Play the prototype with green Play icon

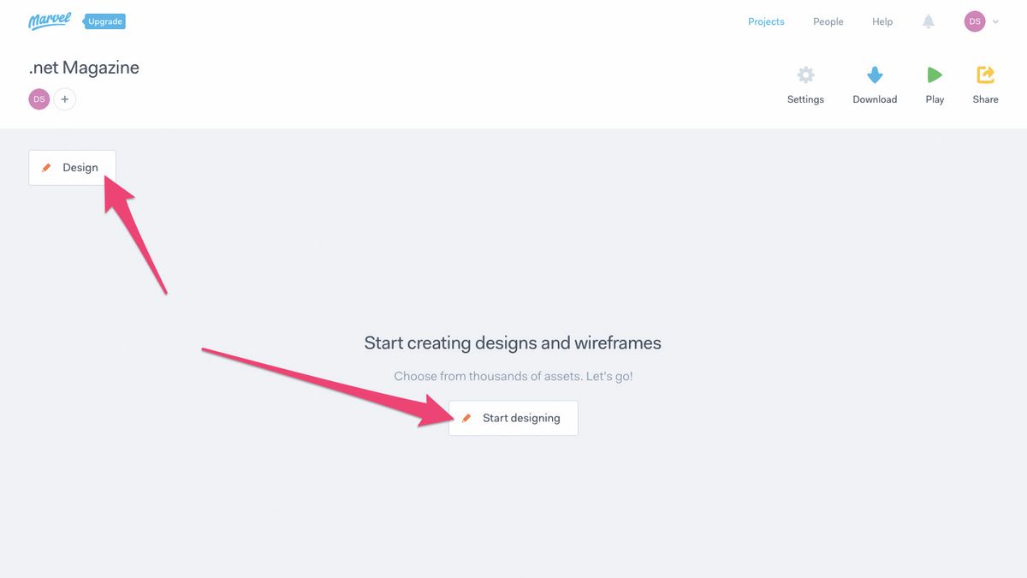tap(934, 75)
